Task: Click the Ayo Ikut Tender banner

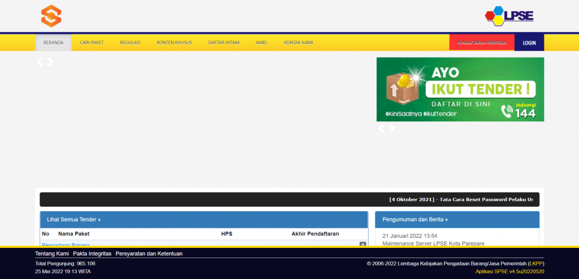Action: (x=460, y=89)
